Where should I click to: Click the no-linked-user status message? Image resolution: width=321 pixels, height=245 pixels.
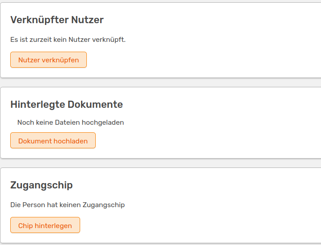point(68,40)
